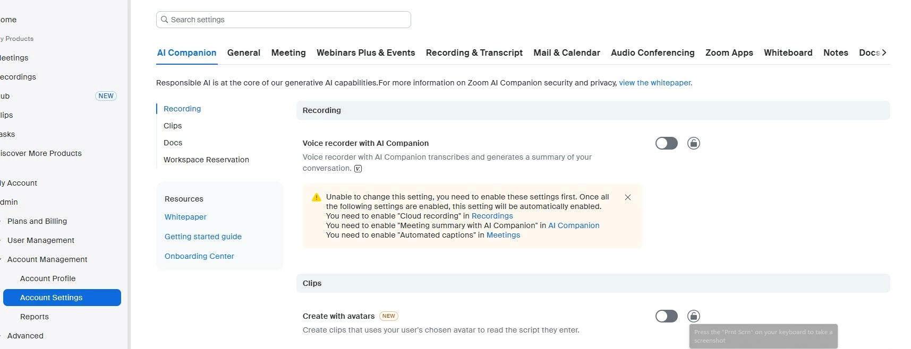Dismiss the warning banner with the X icon

(x=628, y=197)
